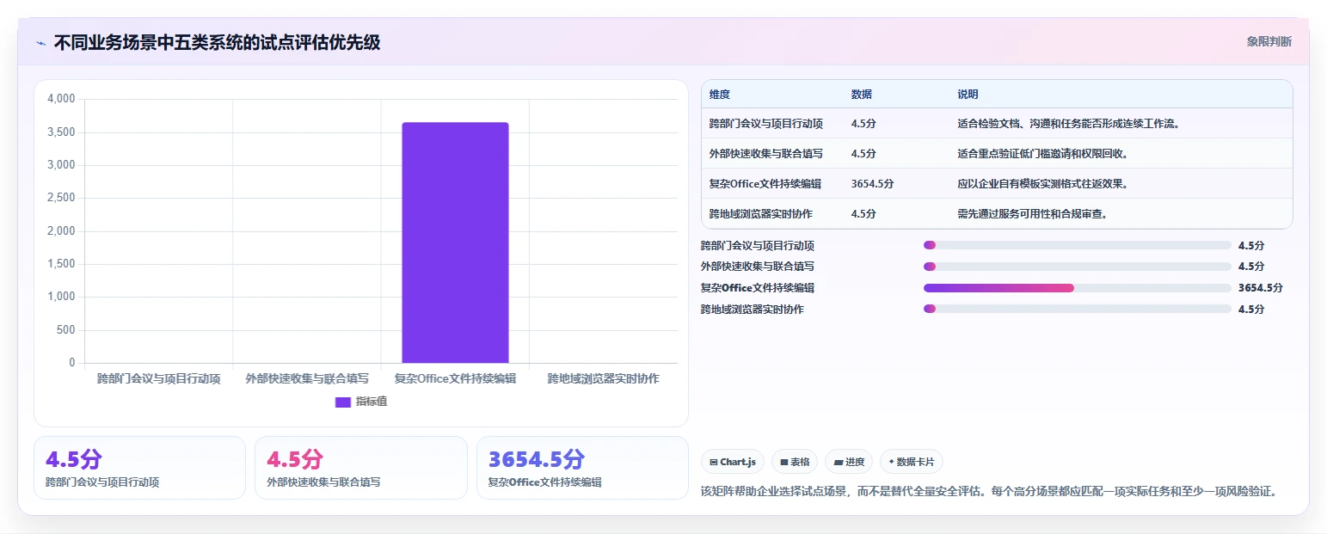Click description 适合检验文档、沟通和任务能否形成连续工作流
The height and width of the screenshot is (534, 1327).
point(1068,124)
